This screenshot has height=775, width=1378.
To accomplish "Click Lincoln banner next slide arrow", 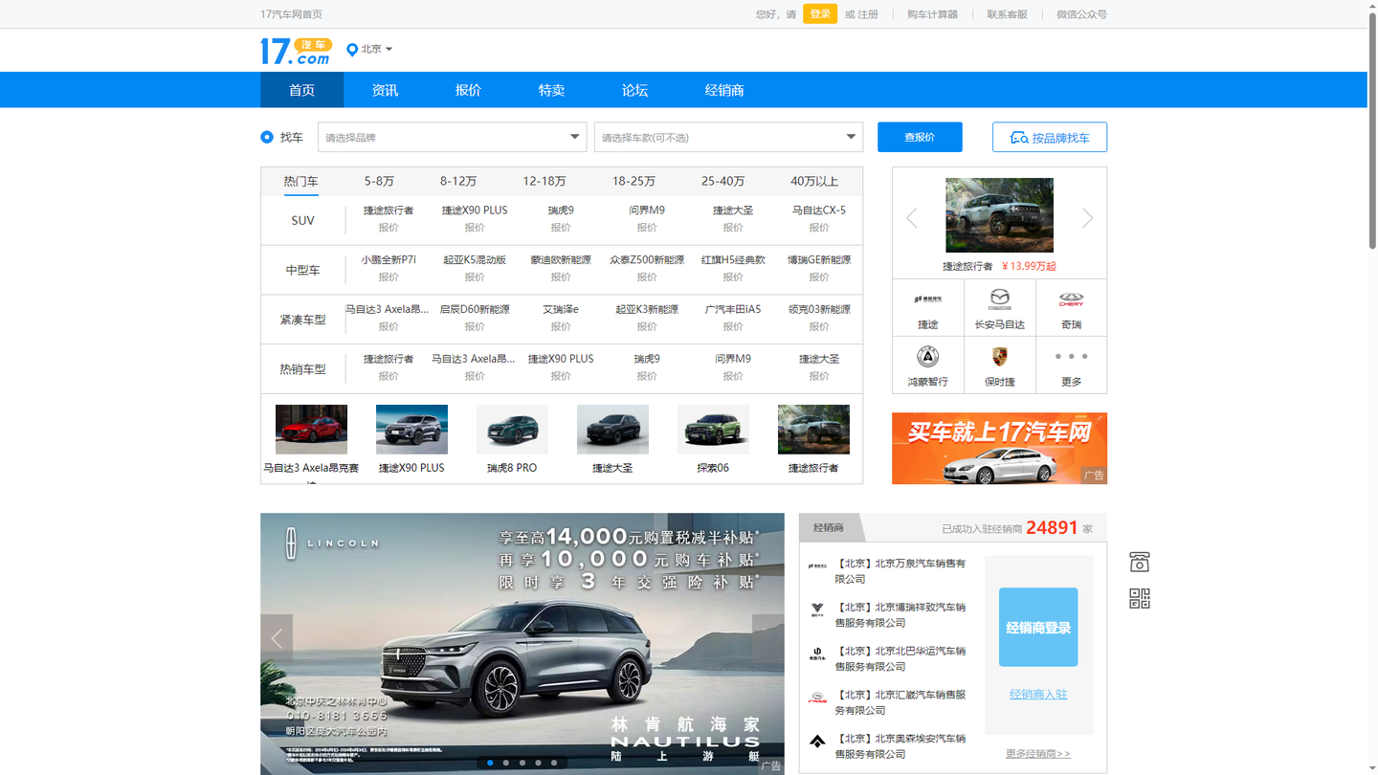I will pyautogui.click(x=768, y=639).
